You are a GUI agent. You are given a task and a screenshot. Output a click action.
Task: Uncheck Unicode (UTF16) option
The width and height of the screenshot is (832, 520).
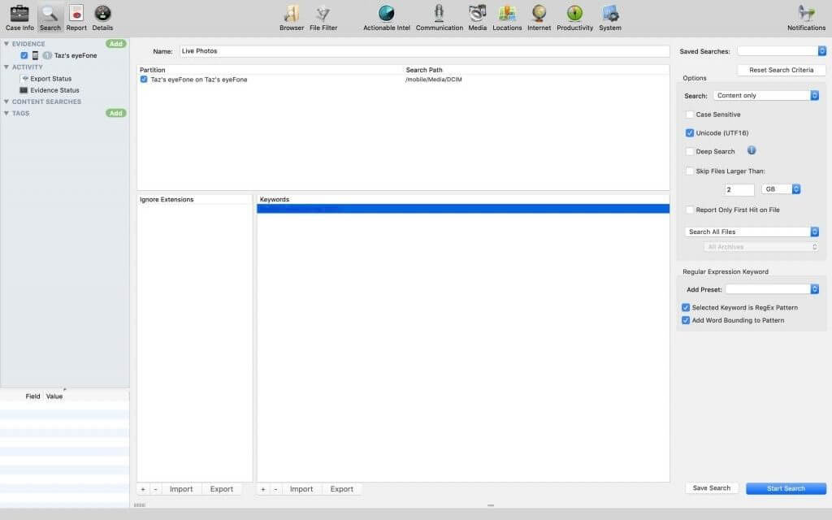pos(690,132)
